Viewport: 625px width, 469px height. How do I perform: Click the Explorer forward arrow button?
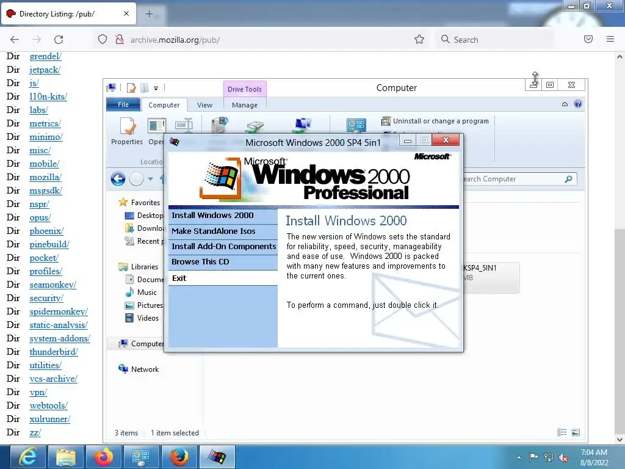tap(136, 179)
